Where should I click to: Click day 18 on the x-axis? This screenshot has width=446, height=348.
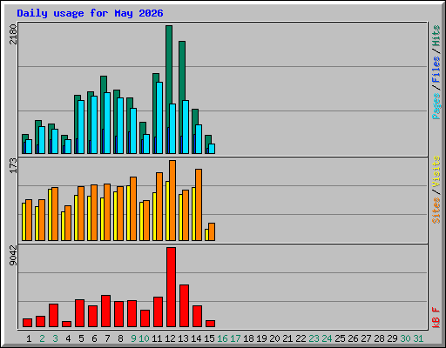click(248, 338)
